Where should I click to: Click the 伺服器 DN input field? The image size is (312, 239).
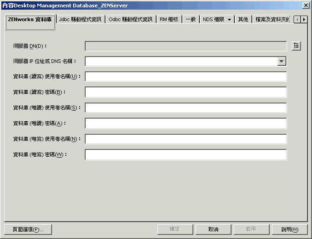tap(185, 46)
